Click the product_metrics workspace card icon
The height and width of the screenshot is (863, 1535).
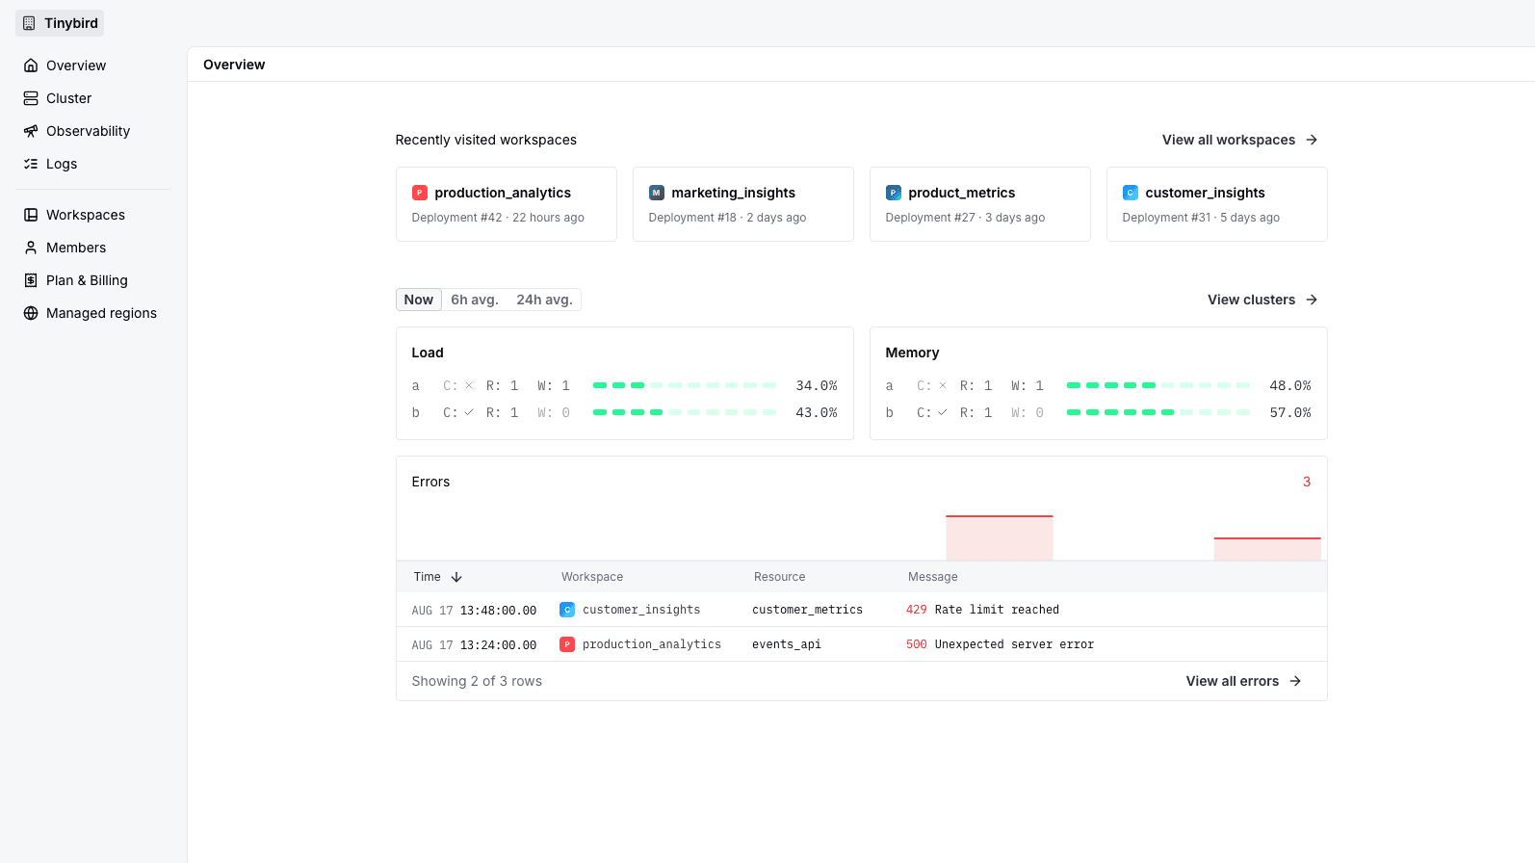pyautogui.click(x=894, y=193)
